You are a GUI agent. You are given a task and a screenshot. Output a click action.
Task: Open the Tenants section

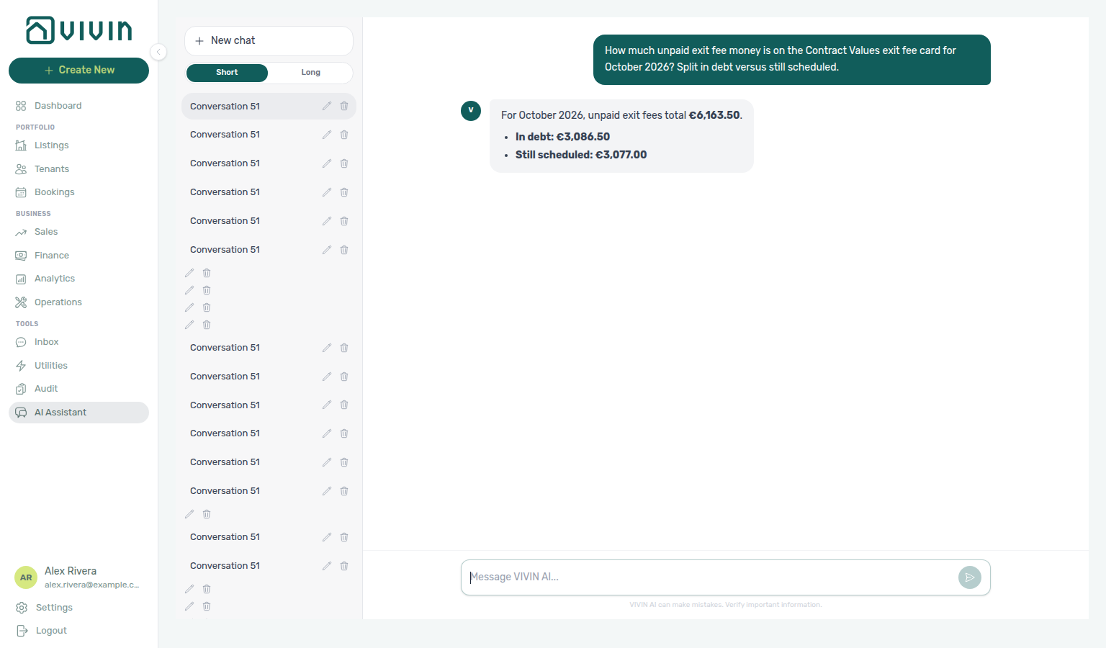(78, 169)
